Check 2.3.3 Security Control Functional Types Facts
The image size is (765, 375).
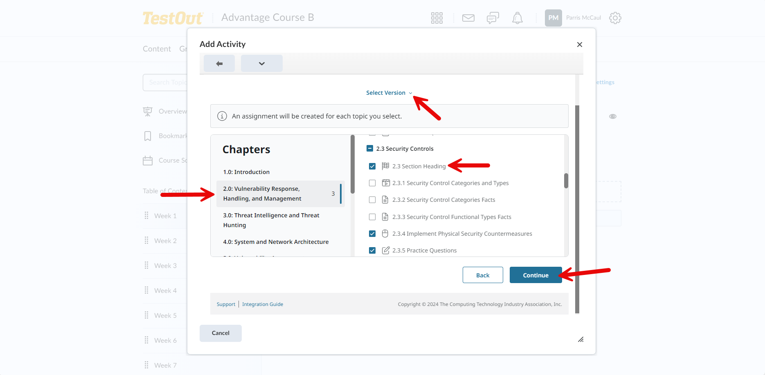pyautogui.click(x=372, y=217)
